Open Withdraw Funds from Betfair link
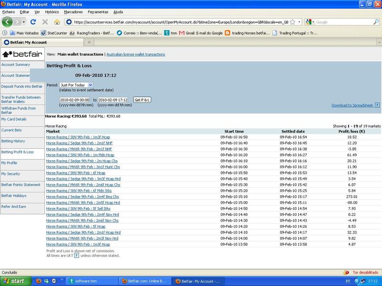Image resolution: width=382 pixels, height=286 pixels. [19, 110]
